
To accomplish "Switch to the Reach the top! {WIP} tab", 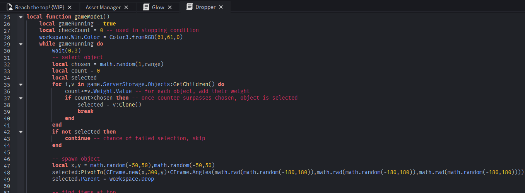I will 39,7.
